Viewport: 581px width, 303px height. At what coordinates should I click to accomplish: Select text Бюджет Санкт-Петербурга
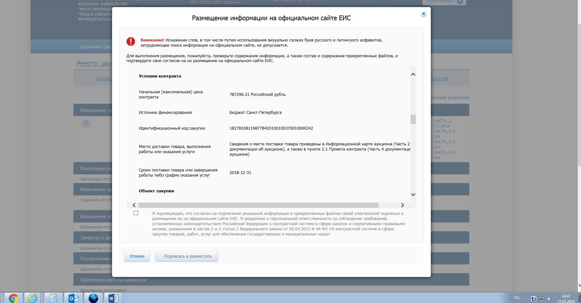255,113
